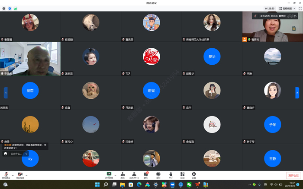303x189 pixels.
Task: Collapse the chat preview popup arrow
Action: click(26, 154)
